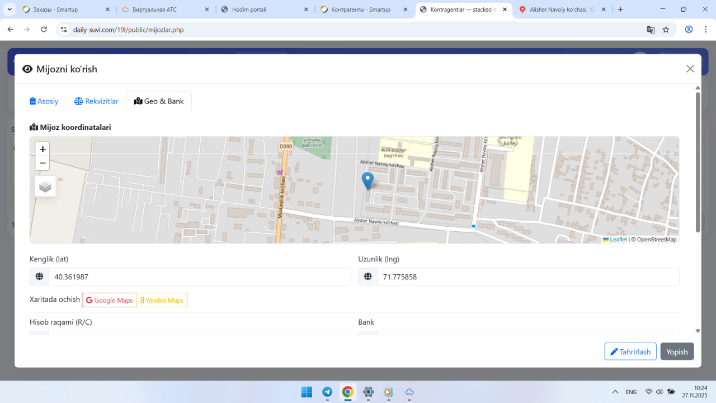
Task: Bookmark this page with star icon
Action: [666, 30]
